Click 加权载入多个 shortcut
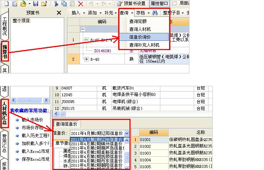Image resolution: width=264 pixels, height=170 pixels. tap(36, 144)
